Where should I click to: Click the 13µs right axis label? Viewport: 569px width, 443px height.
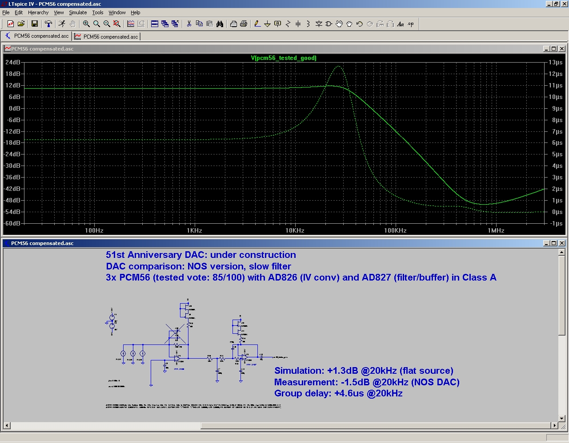[556, 62]
